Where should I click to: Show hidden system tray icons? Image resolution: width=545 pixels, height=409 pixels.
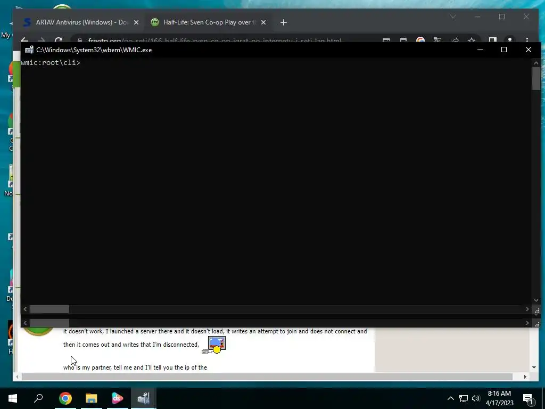[x=450, y=398]
